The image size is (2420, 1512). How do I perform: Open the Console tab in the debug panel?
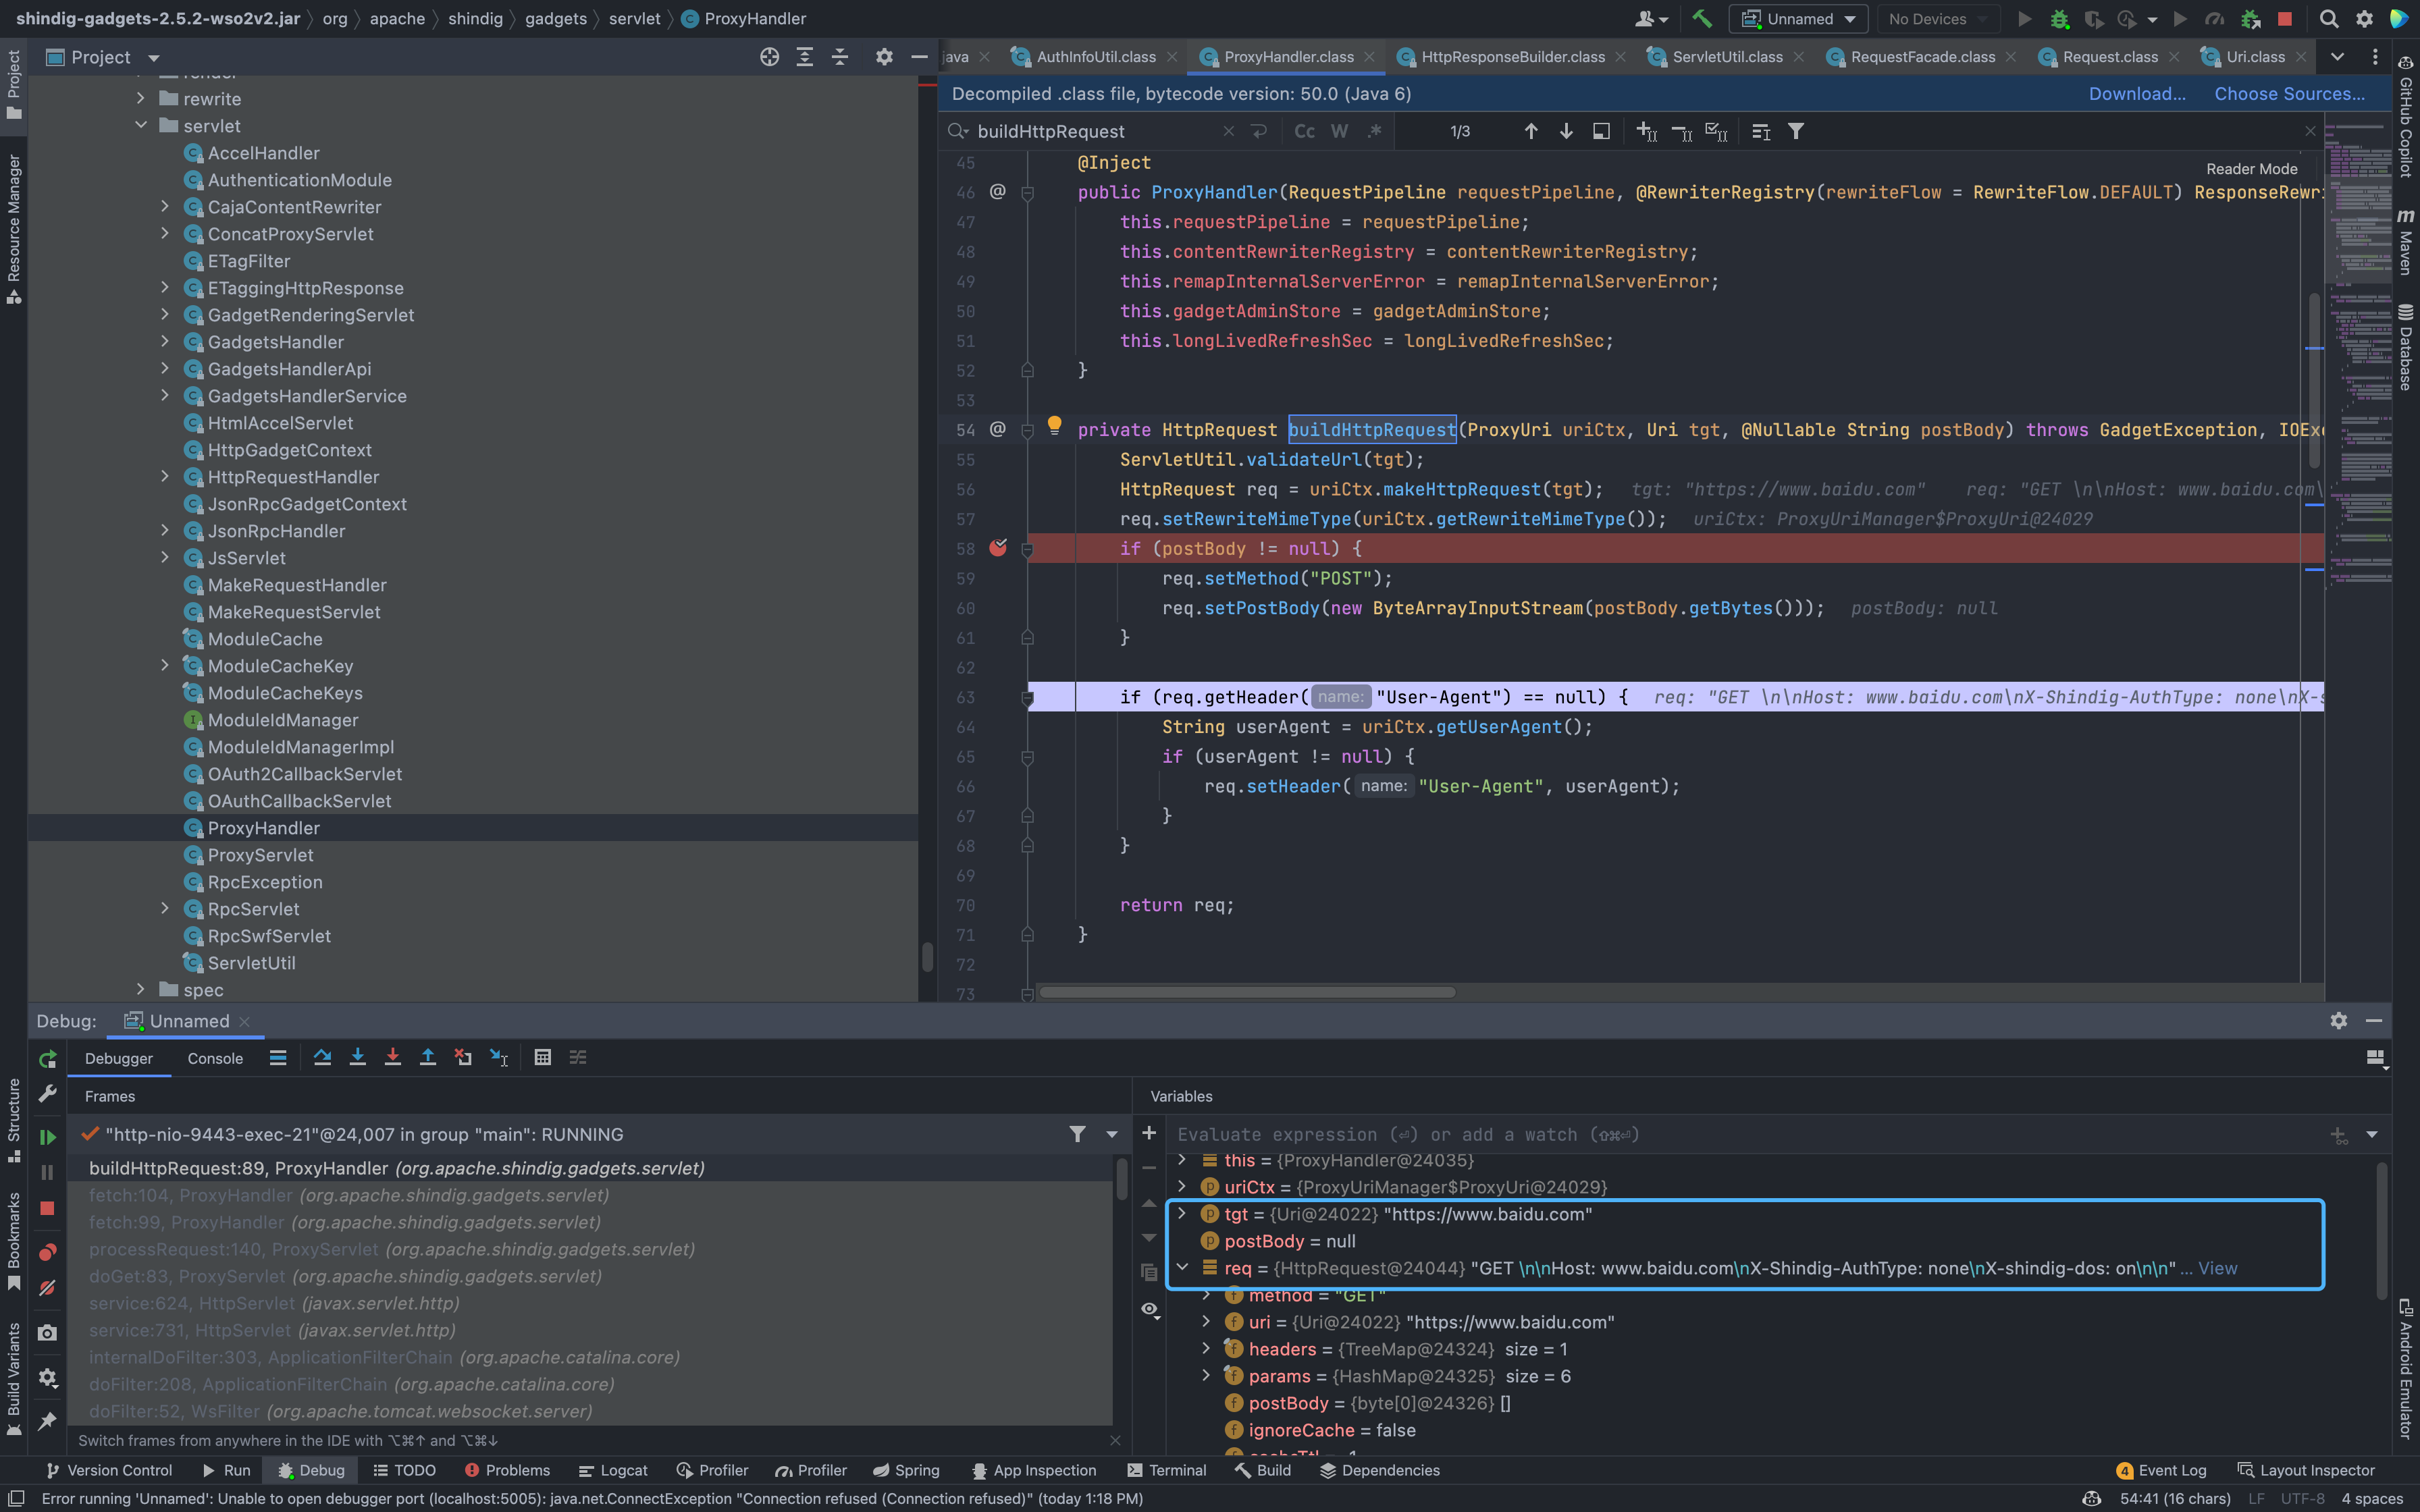[215, 1058]
